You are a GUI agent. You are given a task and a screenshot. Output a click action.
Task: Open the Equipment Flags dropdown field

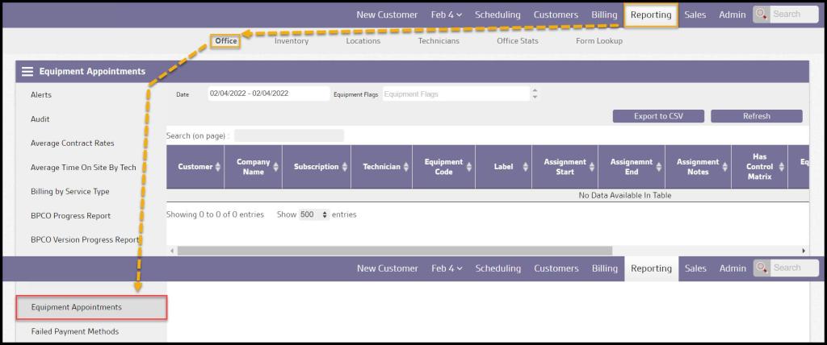(455, 94)
